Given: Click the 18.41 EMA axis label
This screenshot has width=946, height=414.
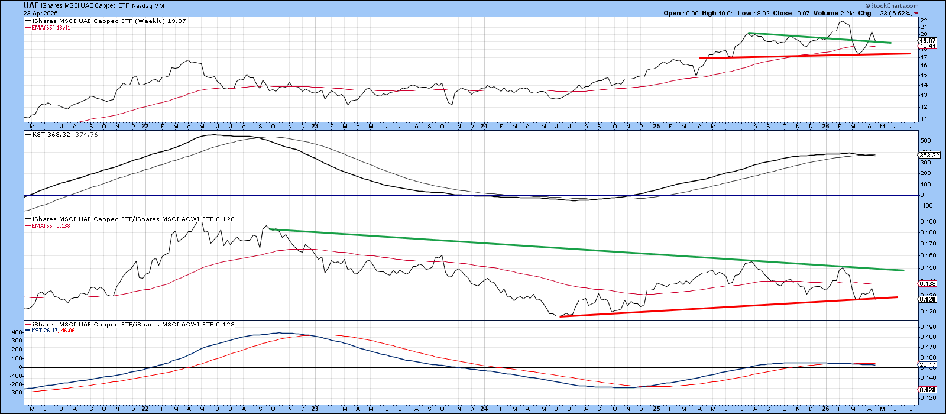Looking at the screenshot, I should [x=926, y=46].
